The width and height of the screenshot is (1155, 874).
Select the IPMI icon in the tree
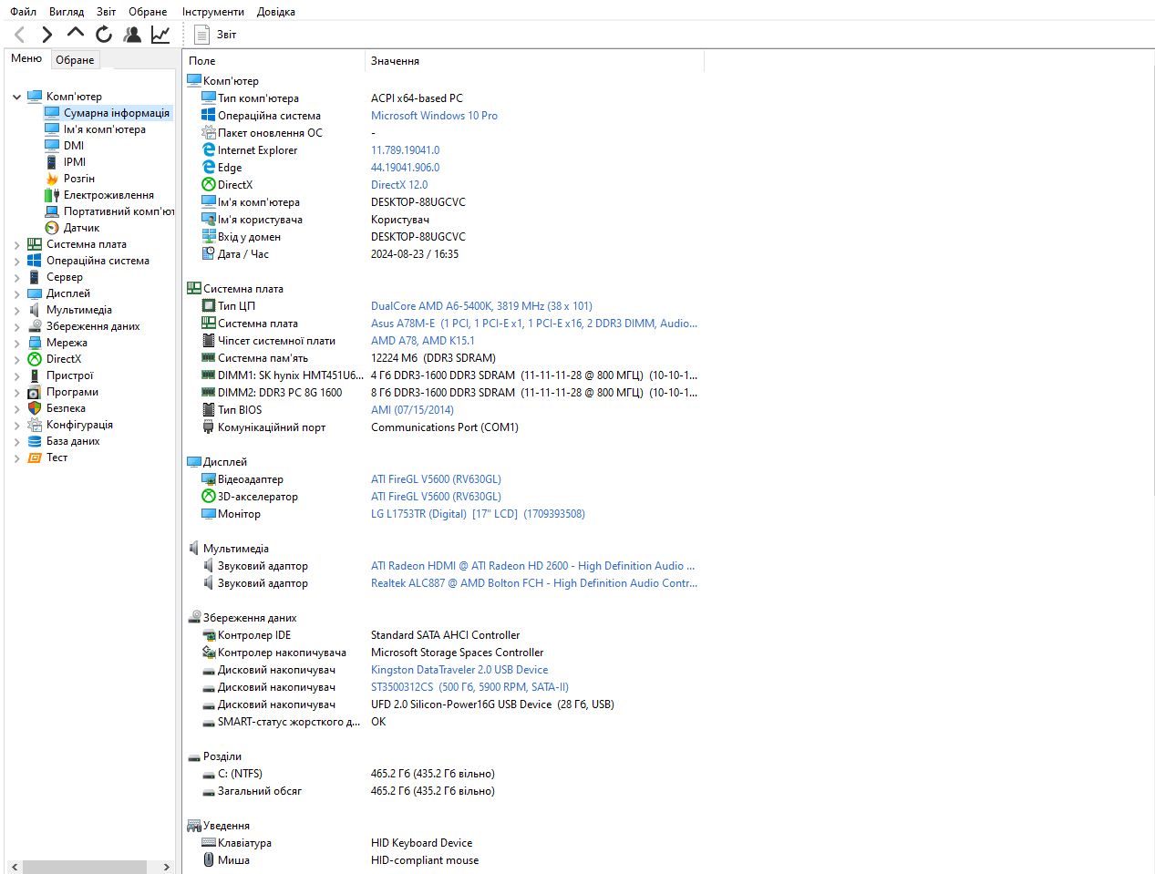(x=52, y=162)
